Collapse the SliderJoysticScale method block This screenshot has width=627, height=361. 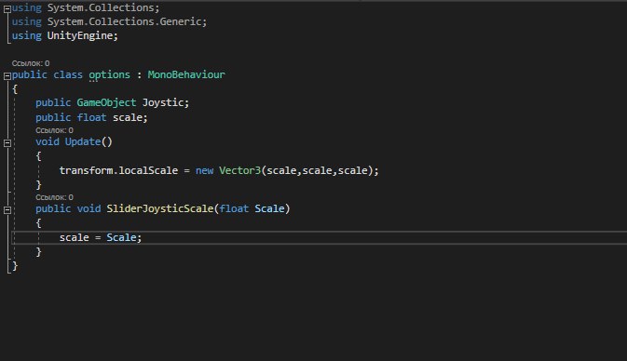point(7,209)
